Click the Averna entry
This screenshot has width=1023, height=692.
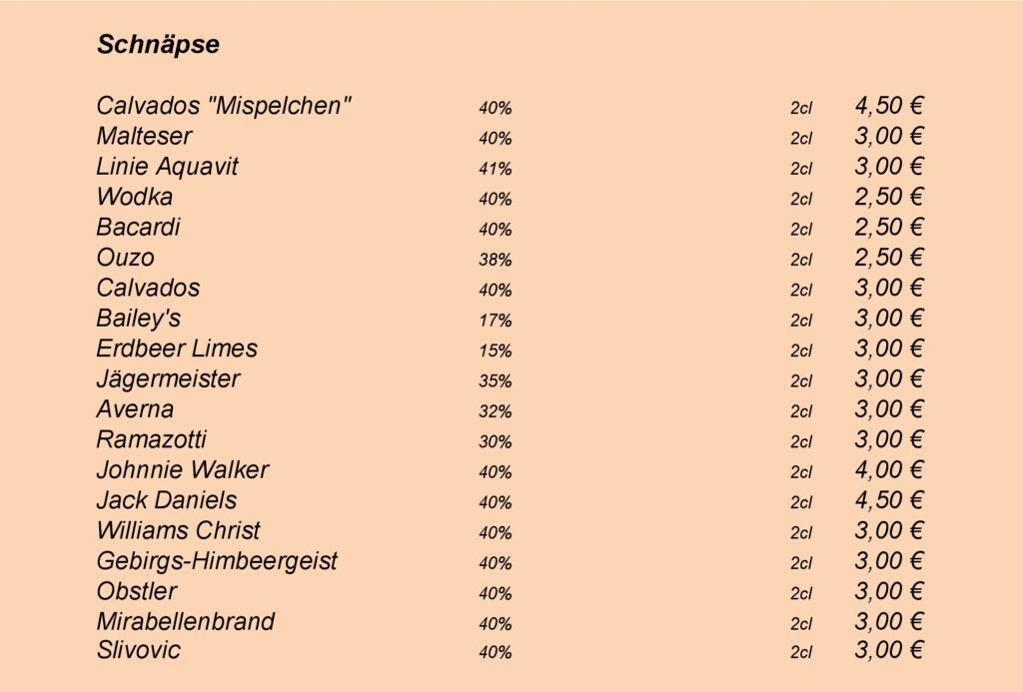(135, 409)
